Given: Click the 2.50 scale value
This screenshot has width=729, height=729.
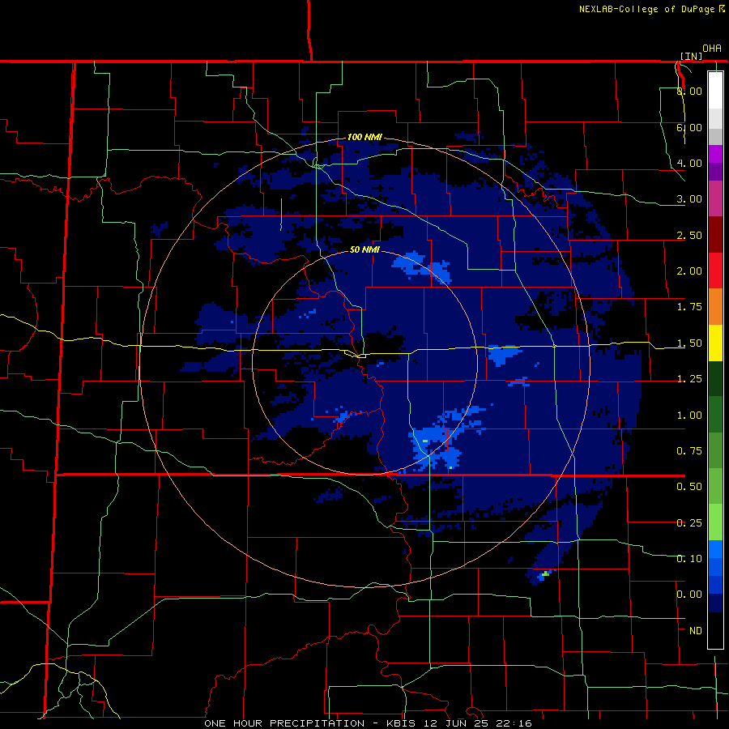Looking at the screenshot, I should tap(689, 235).
